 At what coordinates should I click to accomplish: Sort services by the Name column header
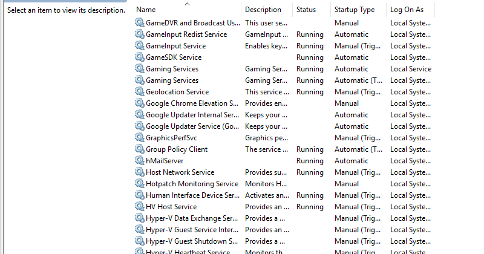tap(187, 10)
